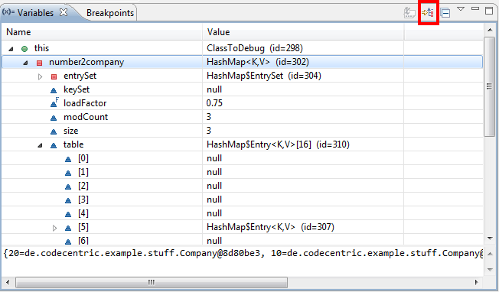Collapse the 'this' tree node
Image resolution: width=499 pixels, height=292 pixels.
pos(11,49)
